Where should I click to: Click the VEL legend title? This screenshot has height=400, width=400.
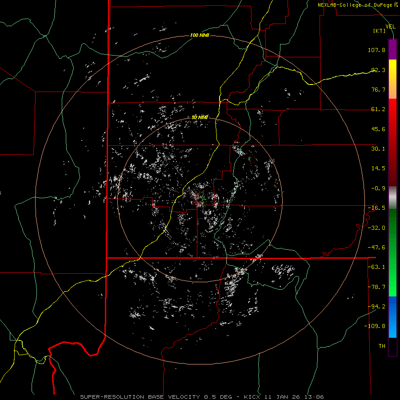(390, 27)
